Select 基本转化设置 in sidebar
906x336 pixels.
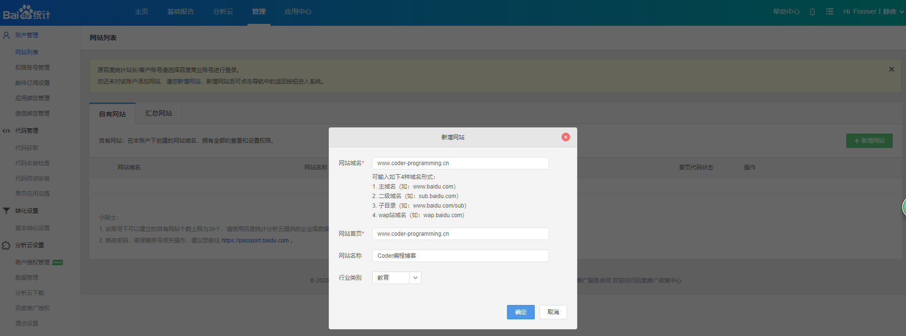pos(32,228)
